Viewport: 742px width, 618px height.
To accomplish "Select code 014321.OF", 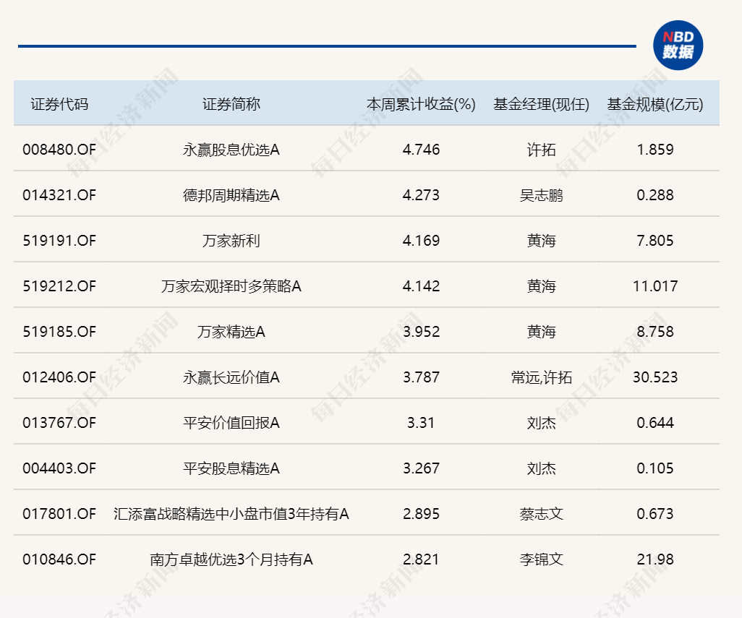I will pyautogui.click(x=59, y=195).
